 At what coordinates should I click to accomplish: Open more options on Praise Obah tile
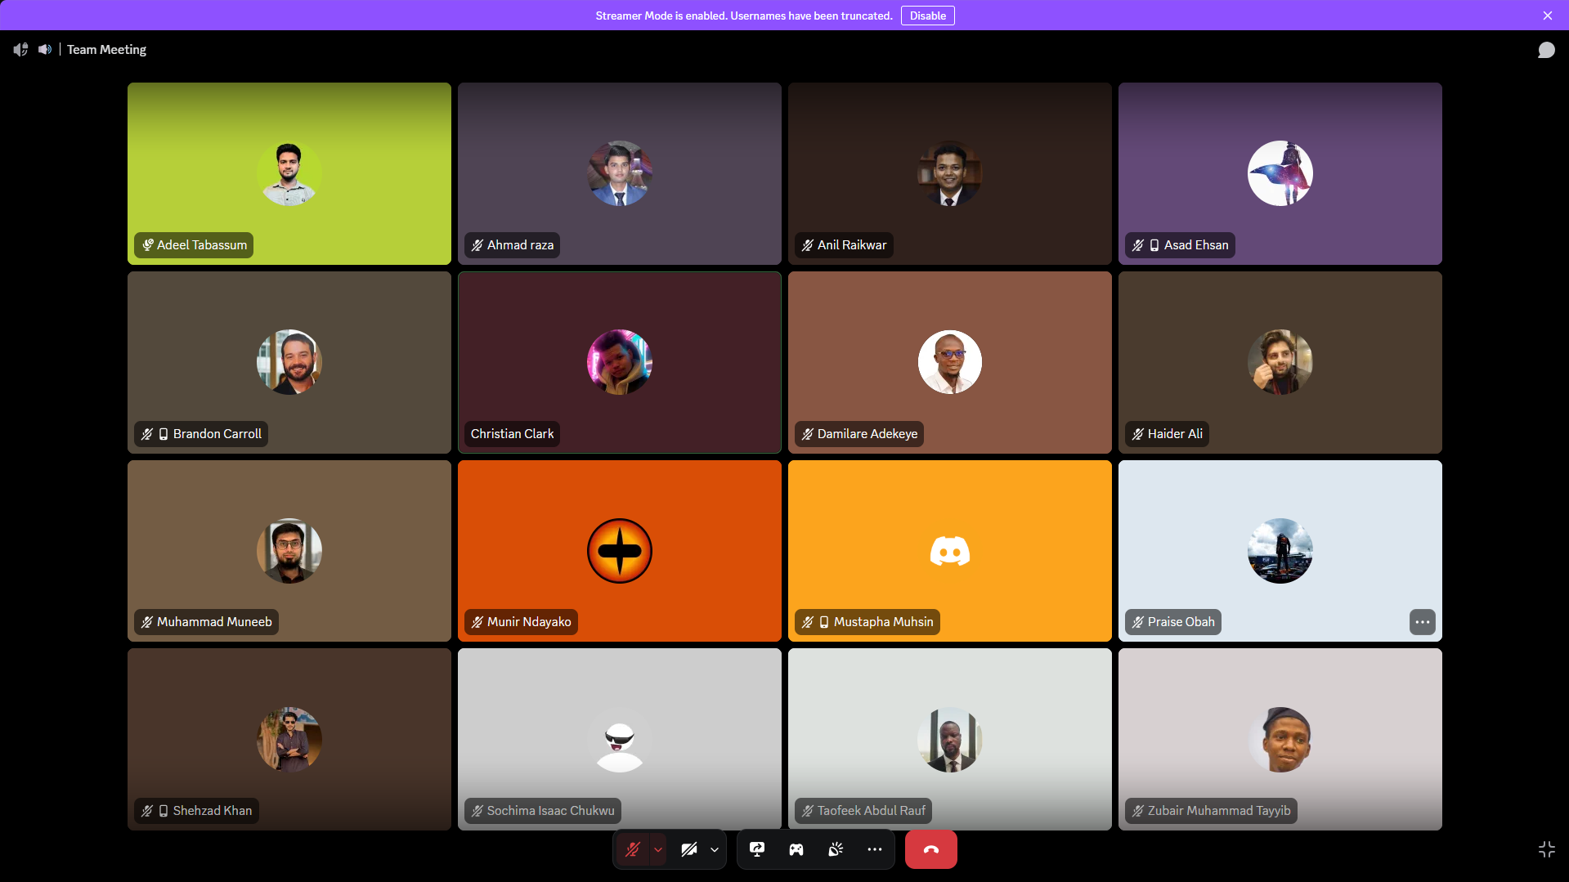[1422, 622]
